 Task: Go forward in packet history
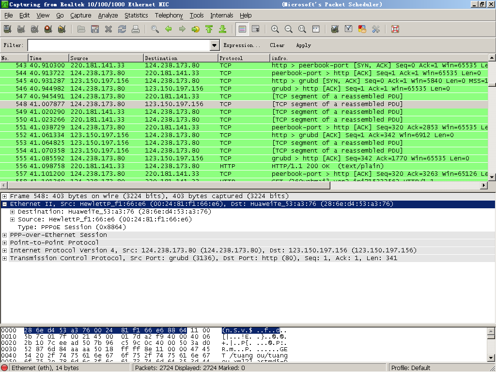(x=182, y=30)
